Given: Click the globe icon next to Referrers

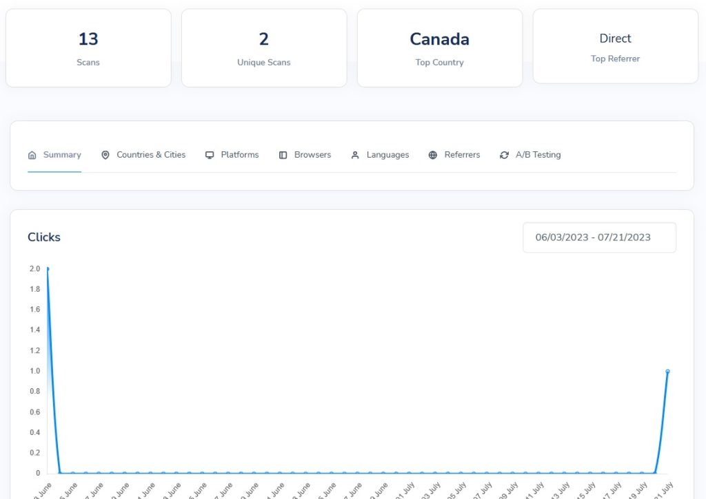Looking at the screenshot, I should (x=433, y=155).
